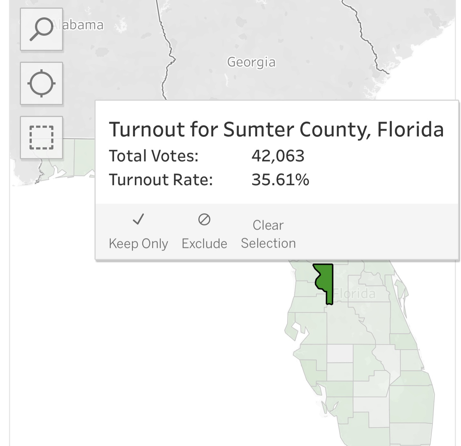Click the Florida label on the map

coord(355,293)
